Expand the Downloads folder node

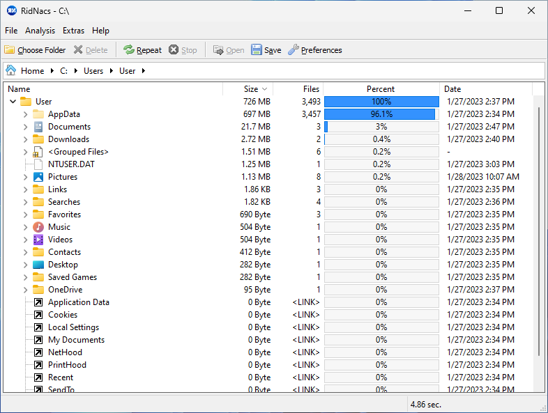pos(26,139)
